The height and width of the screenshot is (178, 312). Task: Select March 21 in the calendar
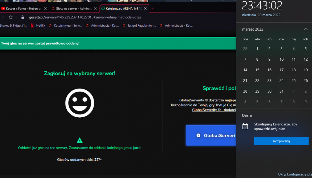pos(245,81)
